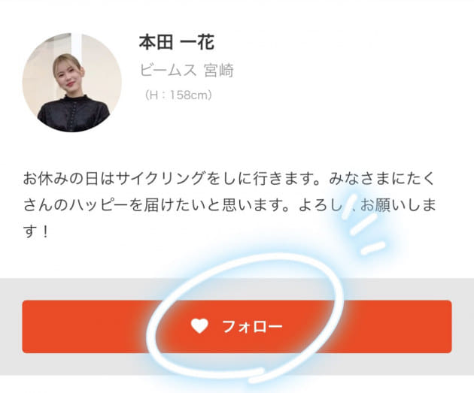Image resolution: width=474 pixels, height=393 pixels.
Task: Click the black top in the avatar photo
Action: coord(74,113)
